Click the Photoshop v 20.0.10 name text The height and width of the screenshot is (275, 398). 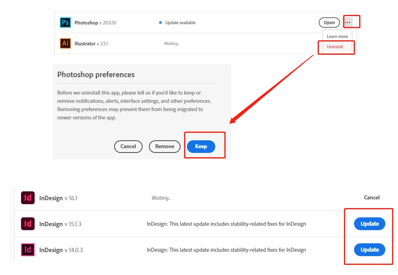(96, 23)
